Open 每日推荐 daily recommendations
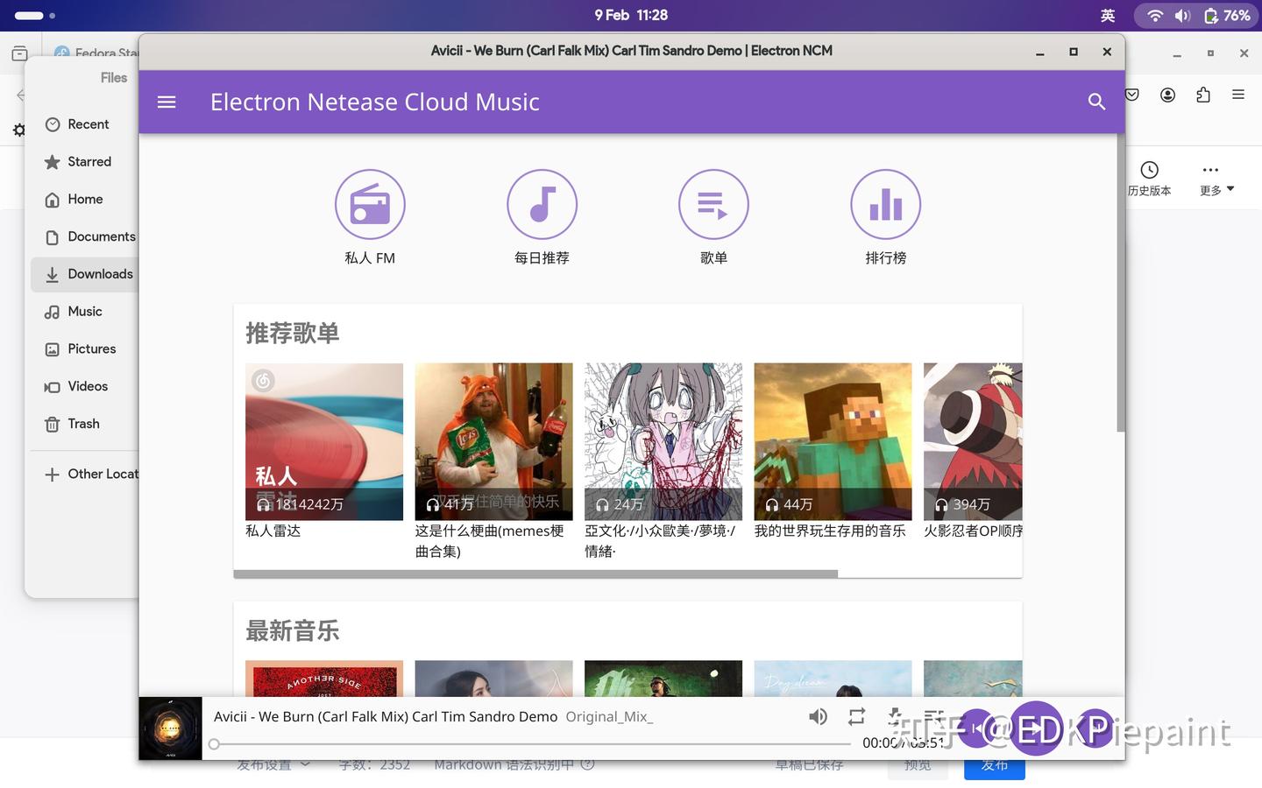 click(542, 217)
